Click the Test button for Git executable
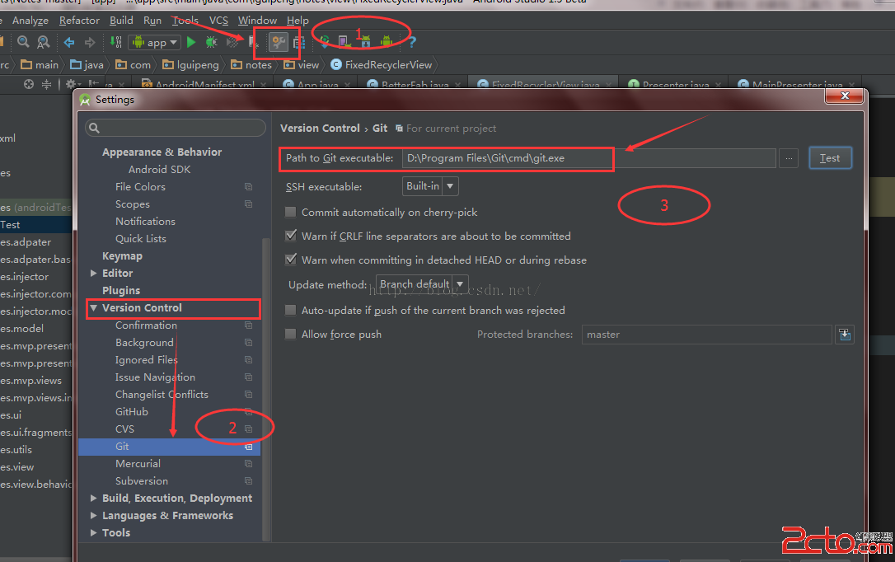The width and height of the screenshot is (895, 562). tap(830, 158)
